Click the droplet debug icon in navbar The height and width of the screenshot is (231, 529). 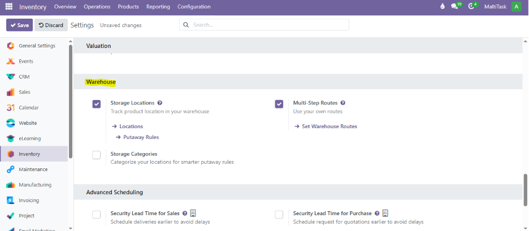[x=442, y=7]
